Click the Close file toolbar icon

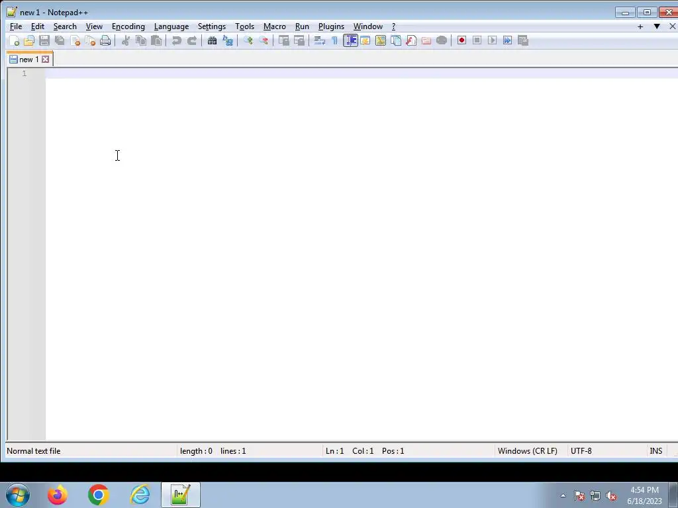75,40
